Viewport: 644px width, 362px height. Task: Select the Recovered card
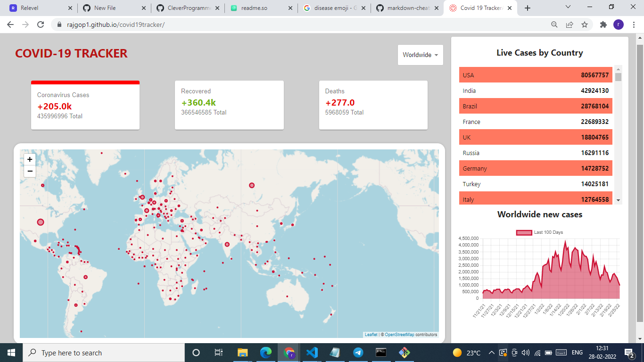tap(229, 105)
